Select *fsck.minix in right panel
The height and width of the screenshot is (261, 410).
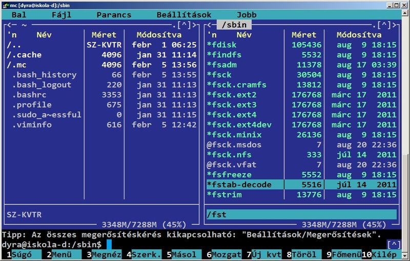click(x=301, y=135)
